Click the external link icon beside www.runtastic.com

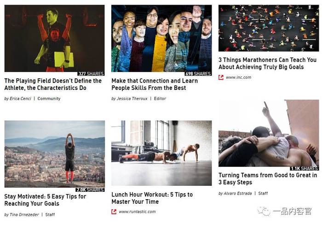click(x=114, y=212)
